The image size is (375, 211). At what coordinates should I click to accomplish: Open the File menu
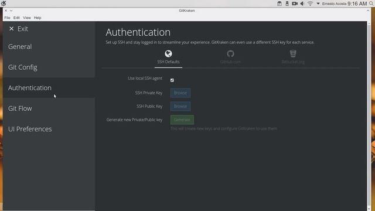tap(7, 18)
